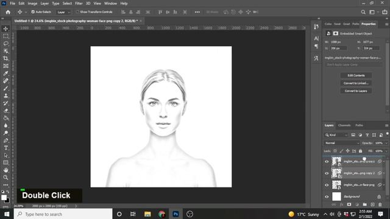Open the layer style fx icon
Image resolution: width=390 pixels, height=219 pixels.
(341, 204)
